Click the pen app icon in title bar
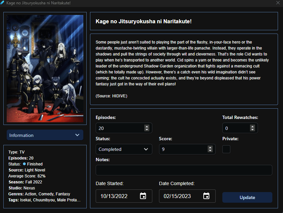 pyautogui.click(x=2, y=3)
